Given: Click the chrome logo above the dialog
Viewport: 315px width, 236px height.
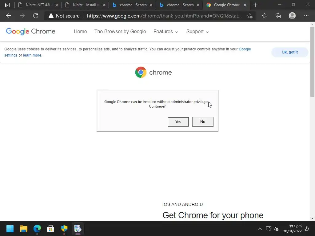Looking at the screenshot, I should (x=154, y=72).
